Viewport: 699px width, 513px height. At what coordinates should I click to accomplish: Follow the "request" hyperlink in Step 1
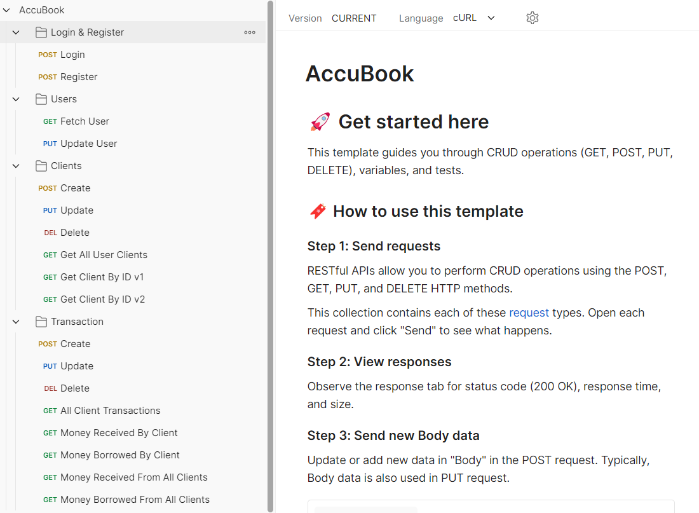[529, 313]
